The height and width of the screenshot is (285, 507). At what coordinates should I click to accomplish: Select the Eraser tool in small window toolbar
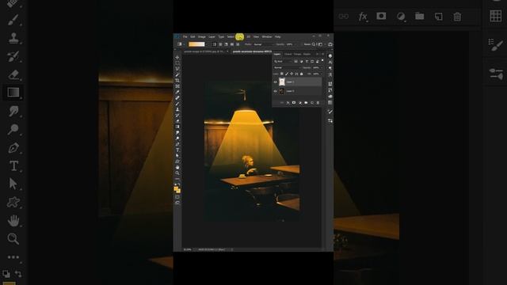(177, 121)
